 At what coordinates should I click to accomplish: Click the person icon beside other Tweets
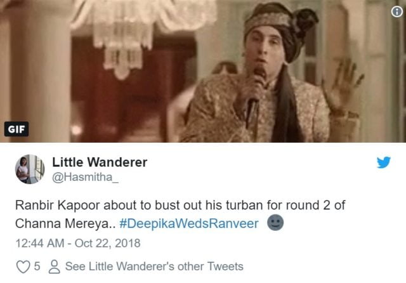coord(55,267)
